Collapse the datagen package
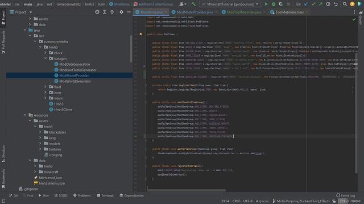 click(45, 58)
